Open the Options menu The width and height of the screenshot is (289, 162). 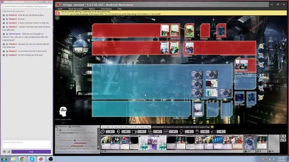pyautogui.click(x=92, y=9)
